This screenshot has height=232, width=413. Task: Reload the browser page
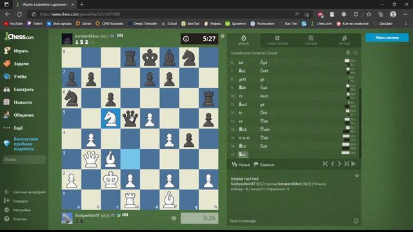(19, 14)
